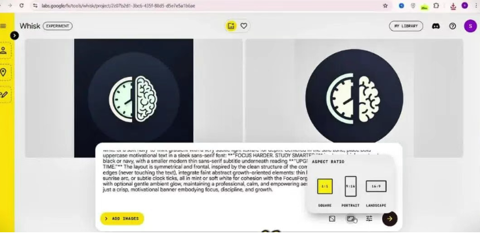
Task: Open the favorites heart tab
Action: pos(244,26)
